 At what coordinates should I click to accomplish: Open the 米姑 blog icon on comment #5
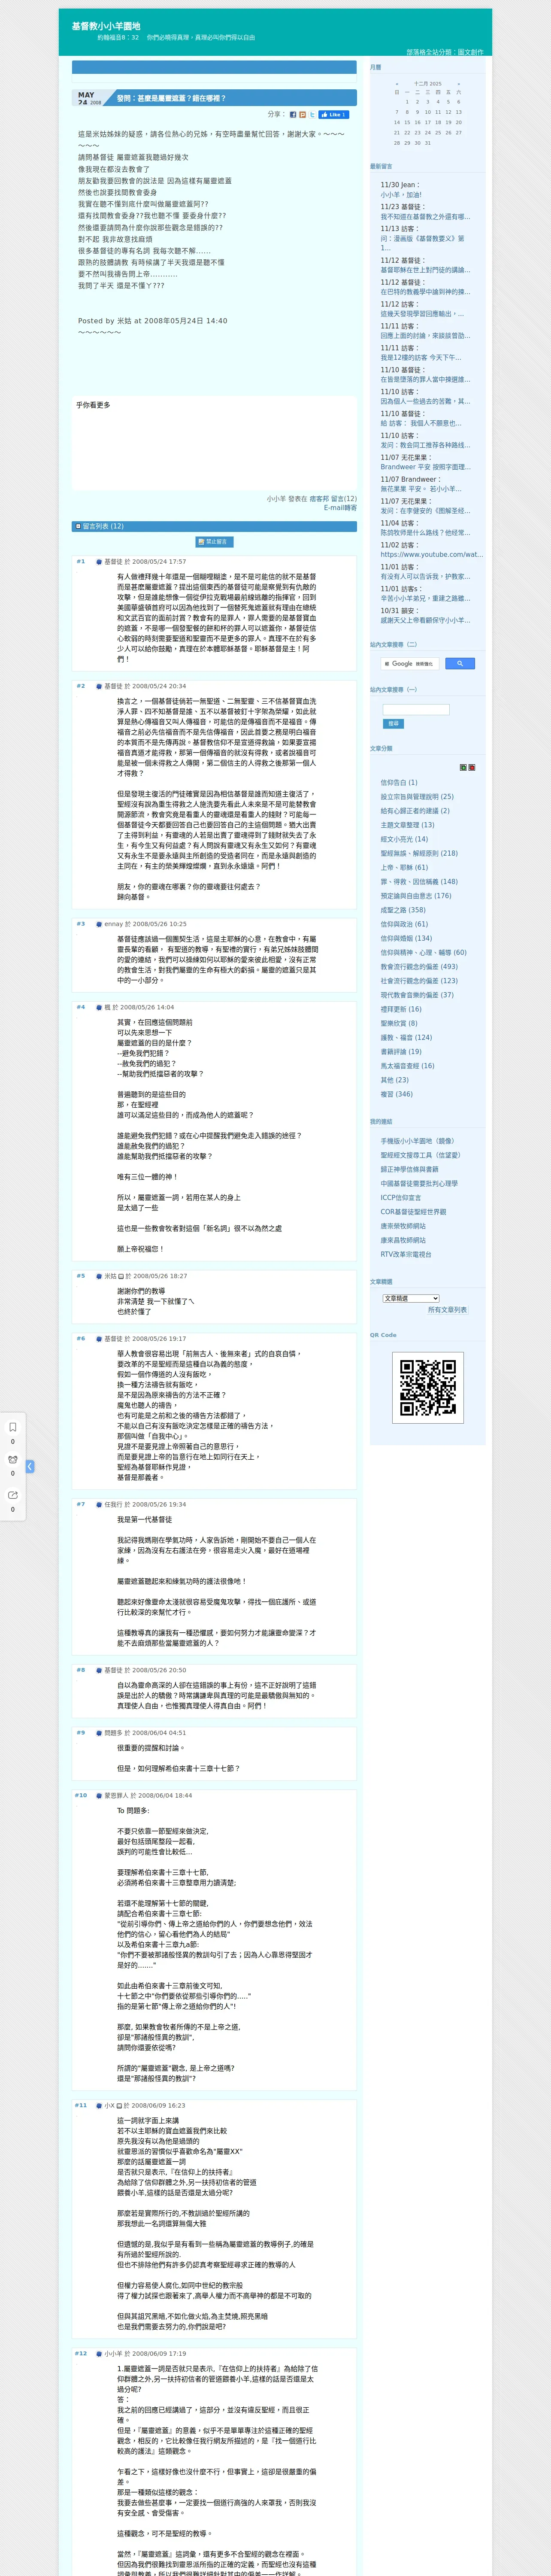121,1276
